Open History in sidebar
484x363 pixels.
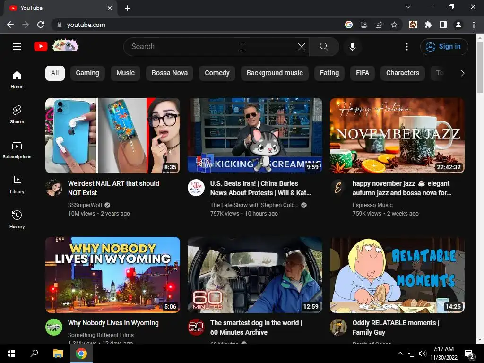point(17,219)
